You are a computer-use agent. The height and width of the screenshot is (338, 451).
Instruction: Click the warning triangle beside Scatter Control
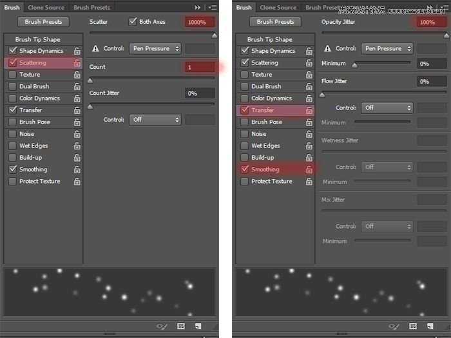pyautogui.click(x=95, y=48)
